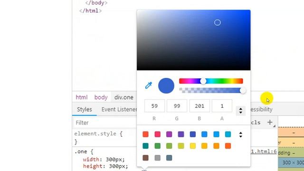Click the circle marker in color spectrum

click(218, 22)
